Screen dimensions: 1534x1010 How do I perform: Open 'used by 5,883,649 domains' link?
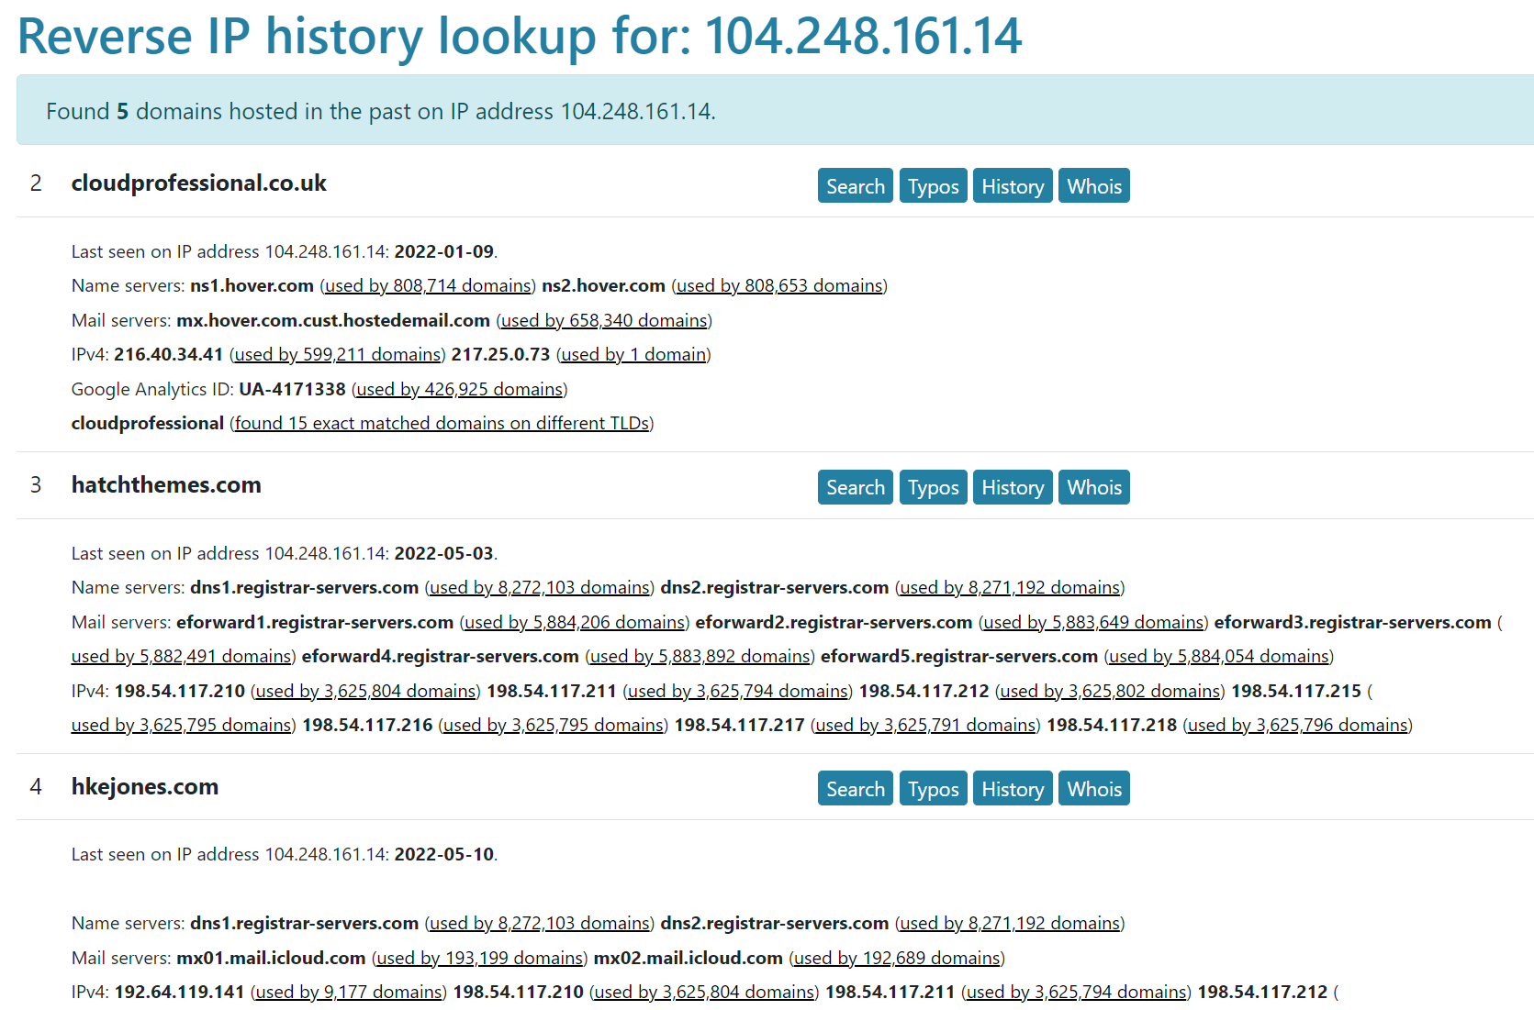click(1093, 622)
